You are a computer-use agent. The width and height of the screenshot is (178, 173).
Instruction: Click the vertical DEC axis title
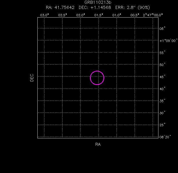pyautogui.click(x=32, y=78)
